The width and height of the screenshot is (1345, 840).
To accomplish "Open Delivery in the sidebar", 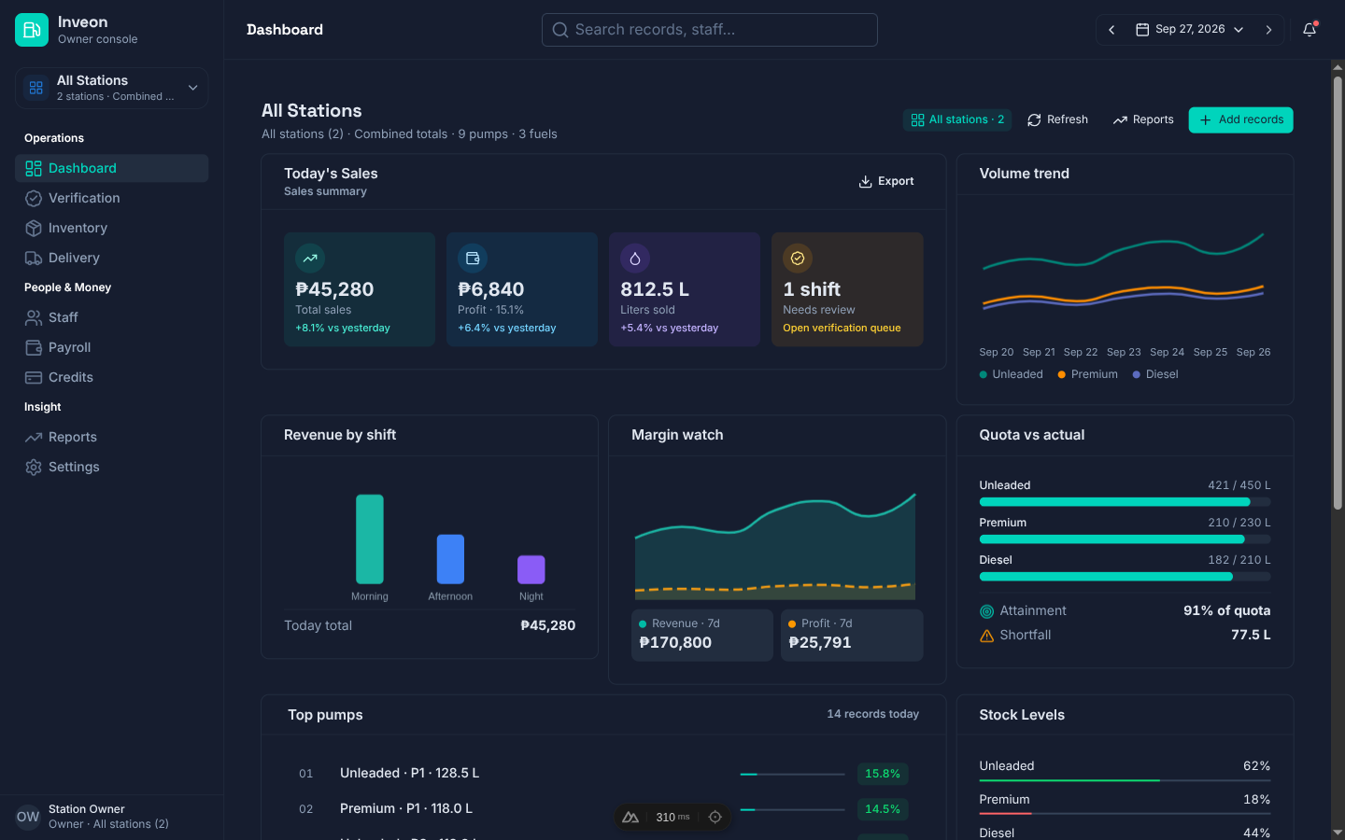I will coord(111,258).
